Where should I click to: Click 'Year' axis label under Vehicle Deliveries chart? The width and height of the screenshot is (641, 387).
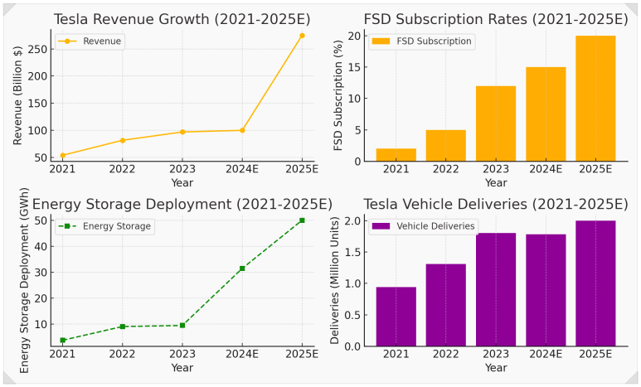[x=496, y=367]
